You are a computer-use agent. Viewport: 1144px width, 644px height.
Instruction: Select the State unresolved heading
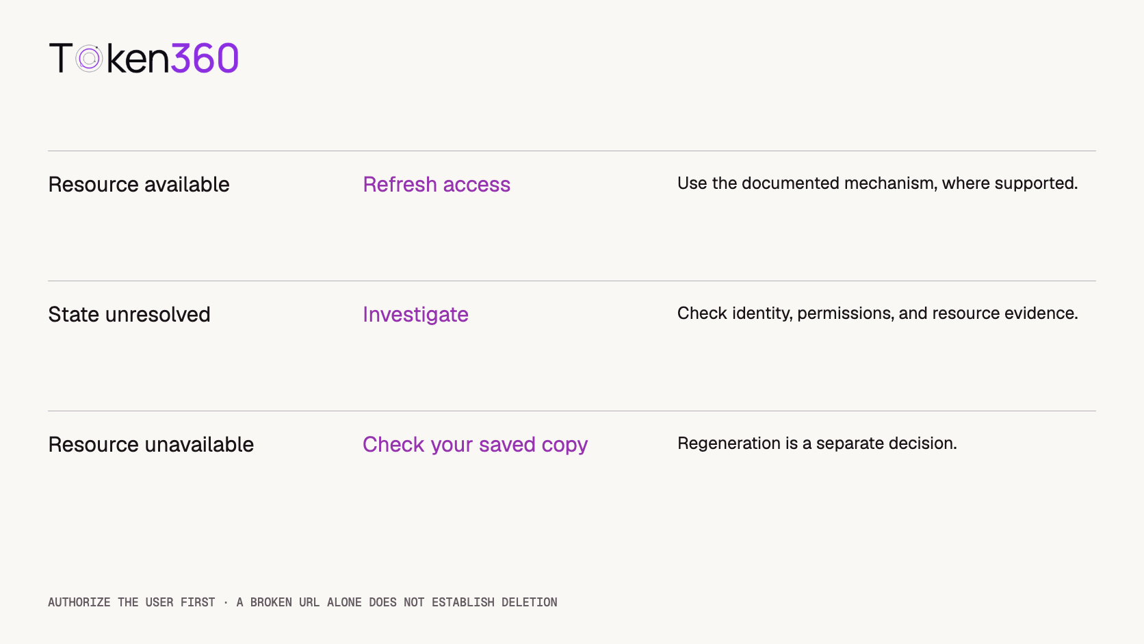[129, 314]
